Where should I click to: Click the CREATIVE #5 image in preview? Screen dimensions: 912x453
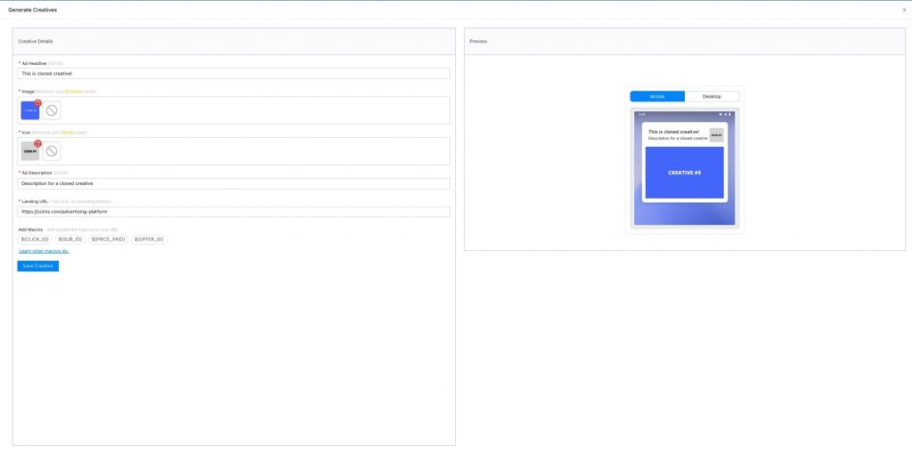[684, 172]
